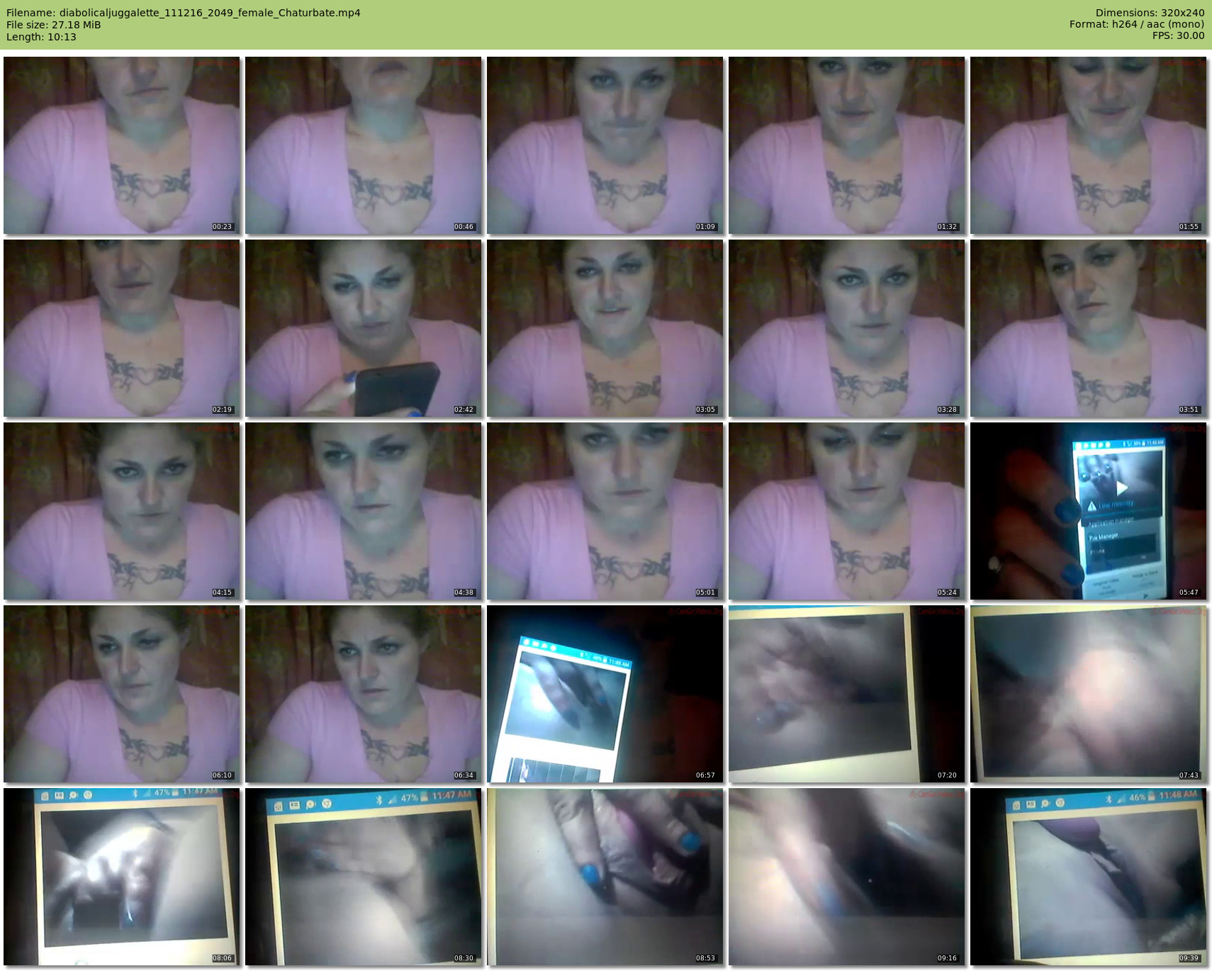
Task: Click the frame stamped 04:38
Action: pyautogui.click(x=364, y=511)
